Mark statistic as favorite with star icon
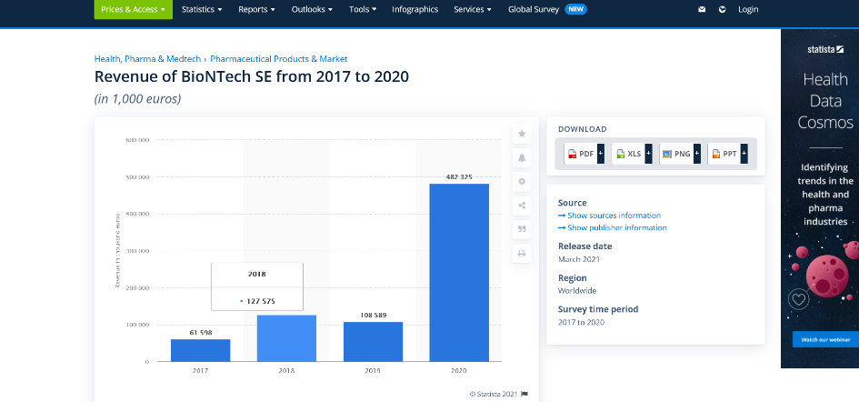The height and width of the screenshot is (402, 859). click(x=522, y=134)
